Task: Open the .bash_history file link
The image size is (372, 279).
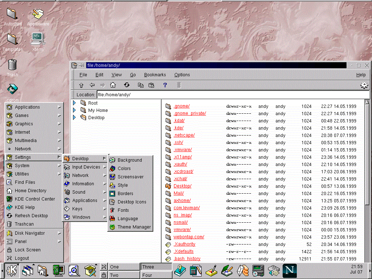Action: point(187,259)
